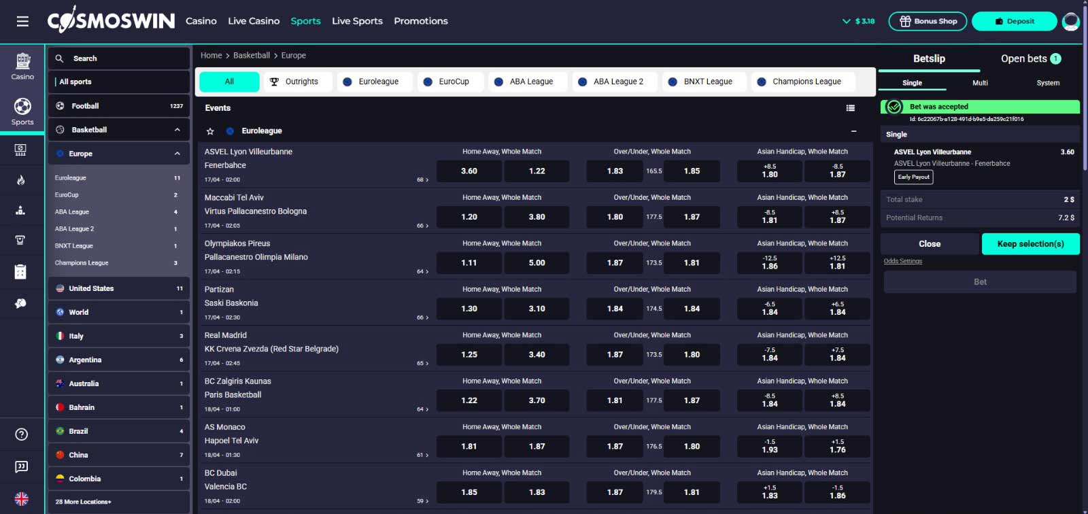
Task: Switch to Open bets tab
Action: pyautogui.click(x=1030, y=58)
